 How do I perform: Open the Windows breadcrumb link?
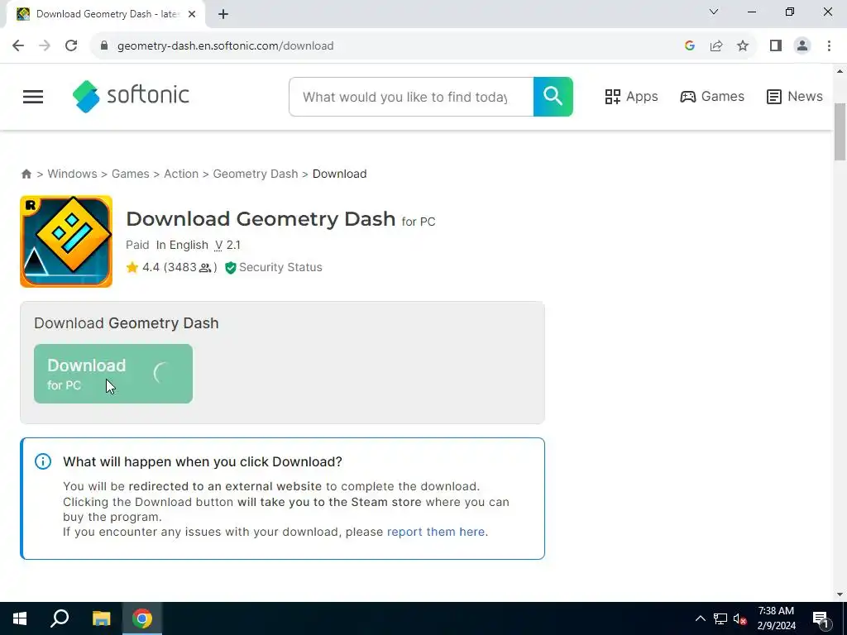(x=73, y=174)
